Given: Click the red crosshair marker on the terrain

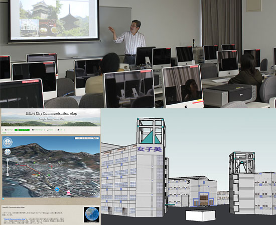Looking at the screenshot, I should [x=51, y=167].
